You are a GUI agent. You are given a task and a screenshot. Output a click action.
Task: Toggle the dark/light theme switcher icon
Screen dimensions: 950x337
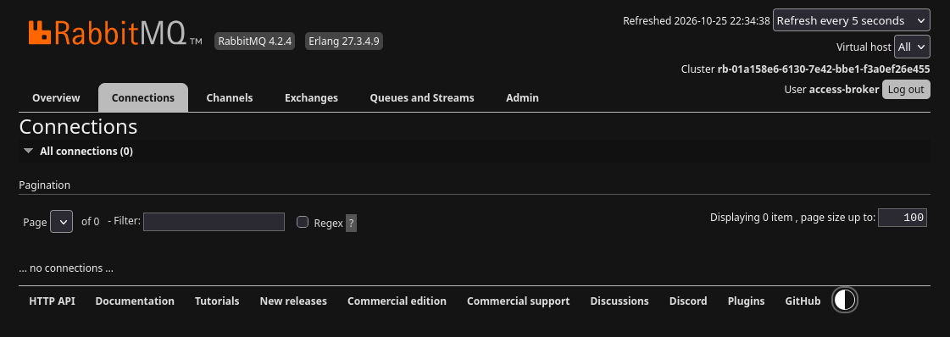[845, 300]
